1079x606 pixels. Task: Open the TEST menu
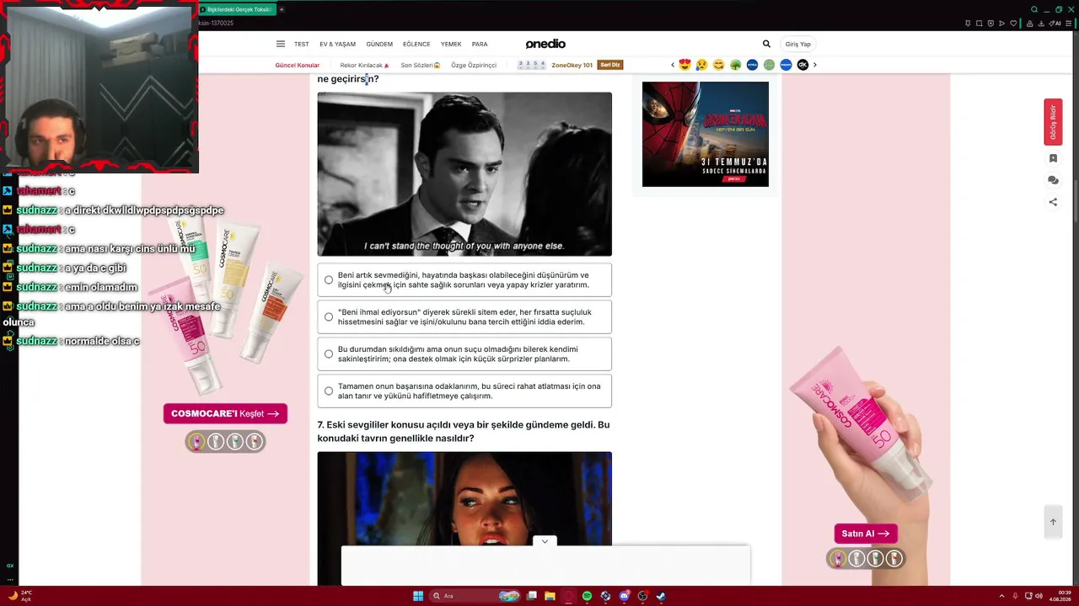[302, 44]
